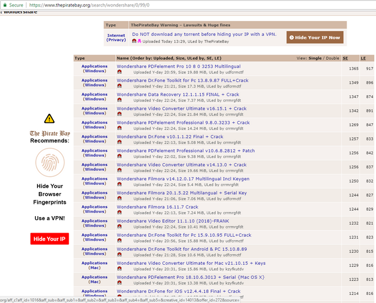Open Wondershare Dr.Fone Toolkit for Android & PC 15.10.8.89
Image resolution: width=376 pixels, height=303 pixels.
182,249
